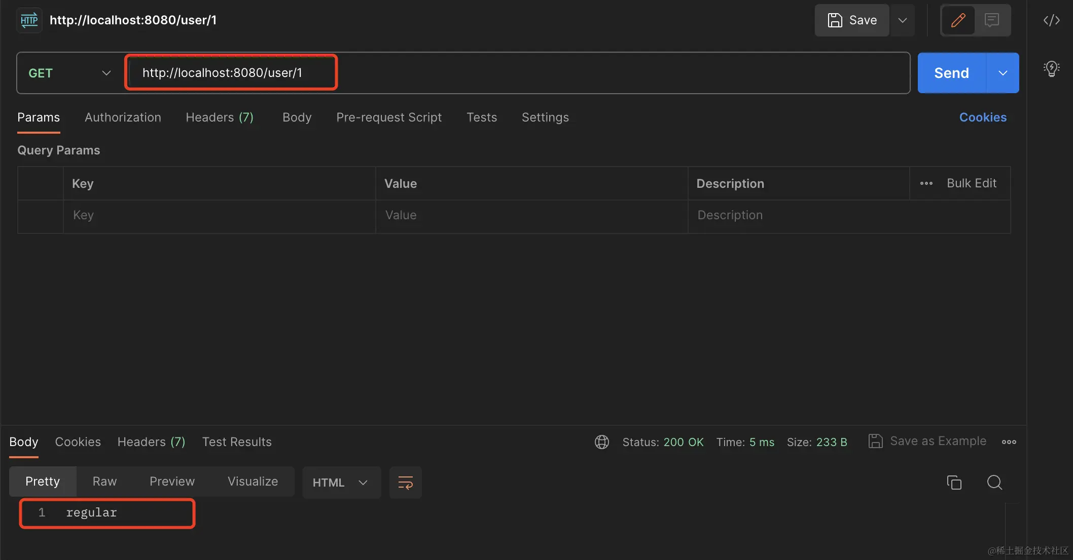Switch to pencil edit mode icon
The image size is (1073, 560).
pos(958,20)
